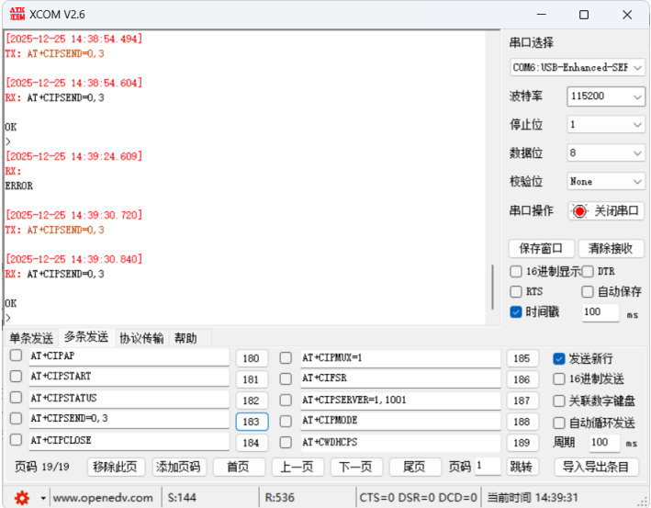
Task: Go to 下一页 next page
Action: (x=356, y=467)
